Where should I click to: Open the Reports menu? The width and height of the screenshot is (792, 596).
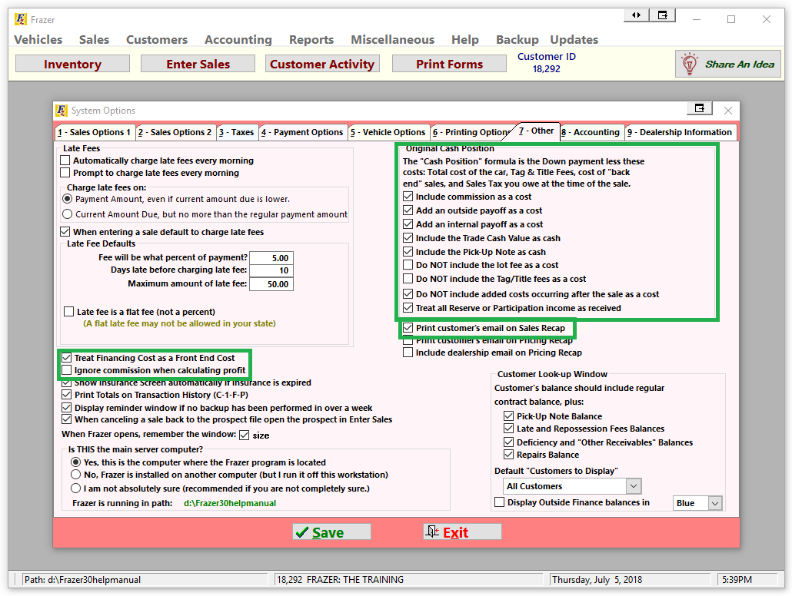311,39
